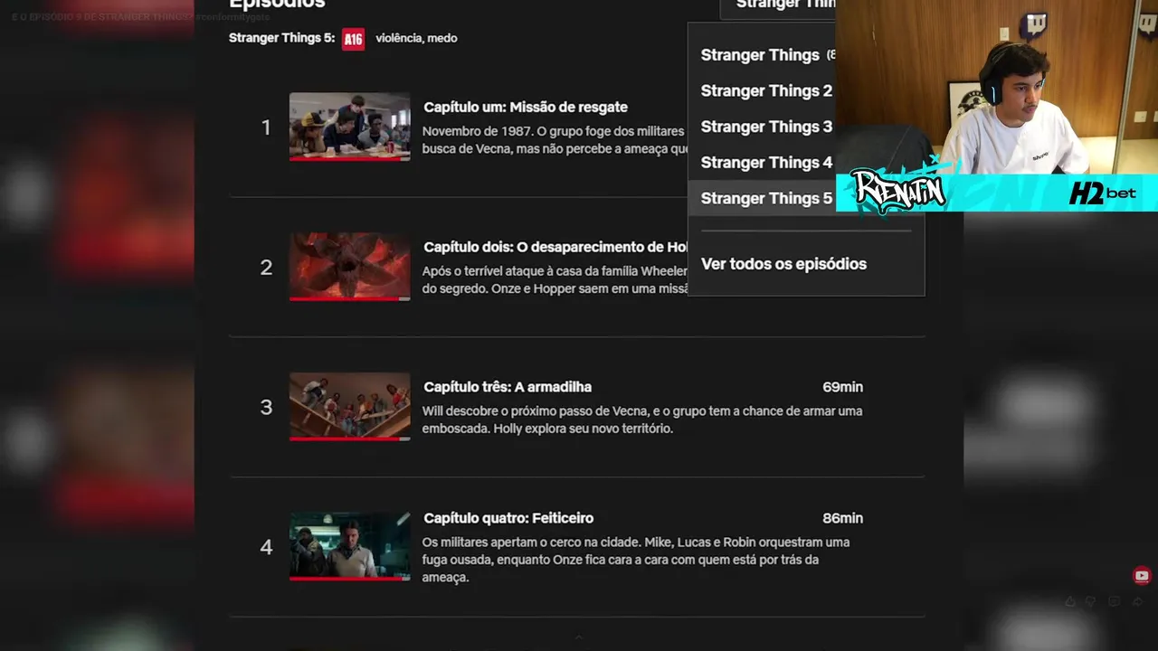The width and height of the screenshot is (1158, 651).
Task: Click title 'Capítulo um: Missão de resgate'
Action: pos(526,107)
